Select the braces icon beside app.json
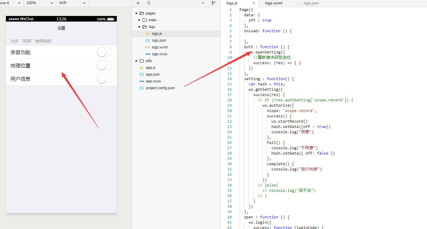The height and width of the screenshot is (229, 427). tap(141, 74)
